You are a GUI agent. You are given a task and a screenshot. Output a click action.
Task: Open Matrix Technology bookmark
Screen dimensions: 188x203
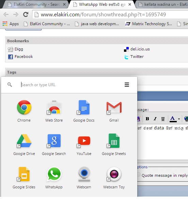point(148,24)
